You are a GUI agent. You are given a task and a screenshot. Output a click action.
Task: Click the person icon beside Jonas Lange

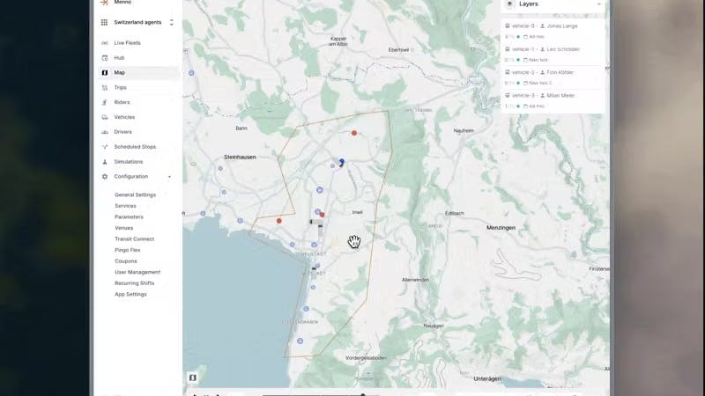tap(542, 26)
